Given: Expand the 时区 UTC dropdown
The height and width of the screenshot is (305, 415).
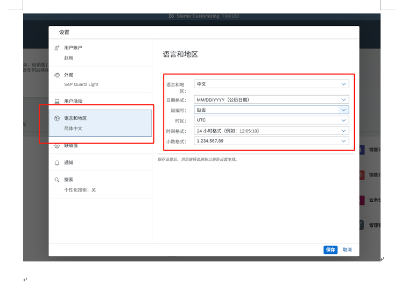Looking at the screenshot, I should pyautogui.click(x=343, y=120).
